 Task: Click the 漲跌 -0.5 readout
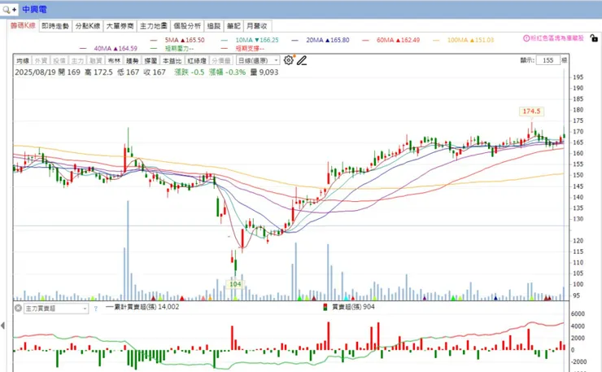pyautogui.click(x=190, y=72)
